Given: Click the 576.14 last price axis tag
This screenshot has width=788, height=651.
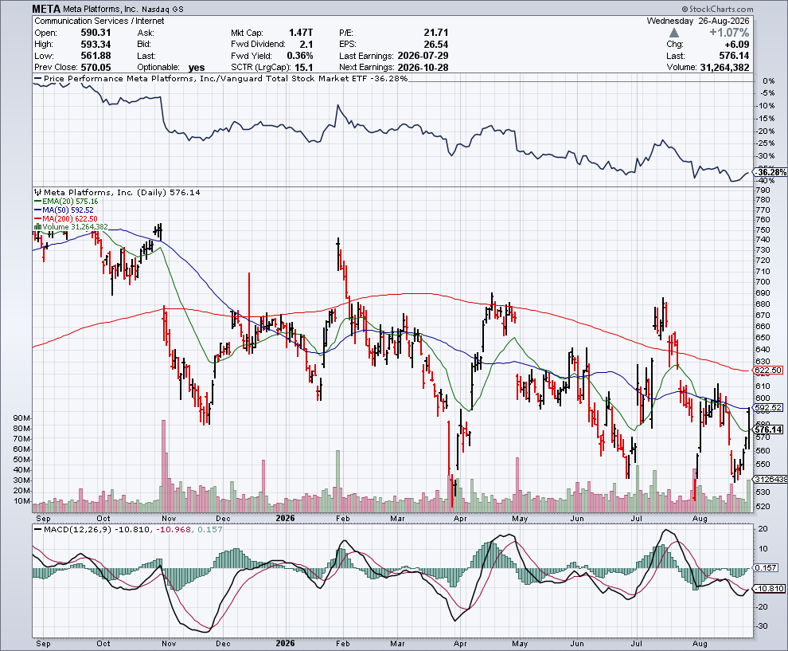Looking at the screenshot, I should click(768, 429).
